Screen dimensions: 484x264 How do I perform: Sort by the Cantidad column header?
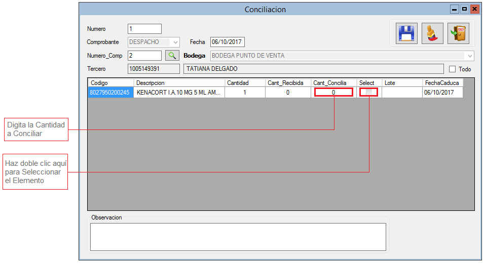tap(245, 83)
